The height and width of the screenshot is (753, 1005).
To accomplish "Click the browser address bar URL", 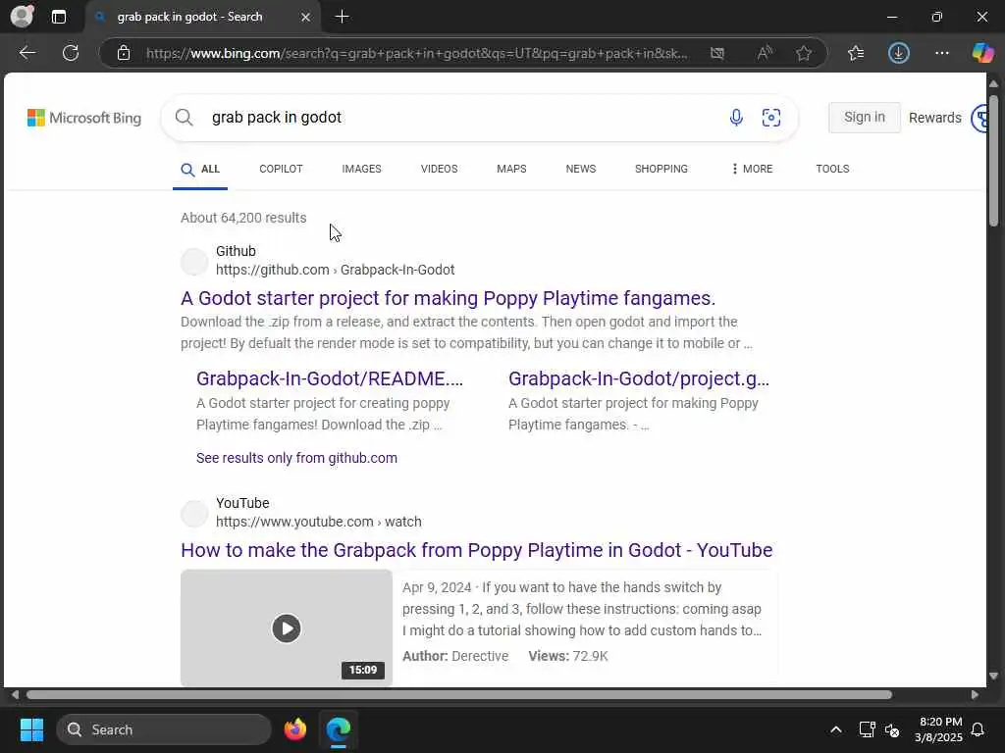I will pos(416,53).
